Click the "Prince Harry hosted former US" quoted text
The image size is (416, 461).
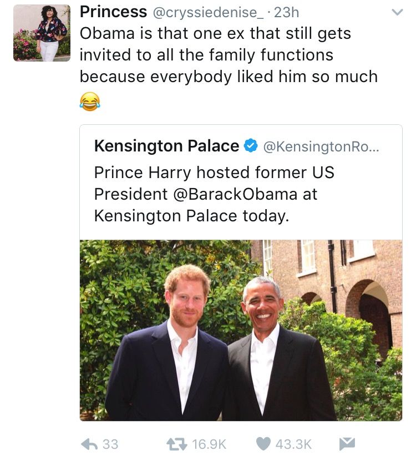pyautogui.click(x=214, y=173)
